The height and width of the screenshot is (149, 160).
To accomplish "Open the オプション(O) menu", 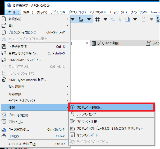I will click(97, 12).
